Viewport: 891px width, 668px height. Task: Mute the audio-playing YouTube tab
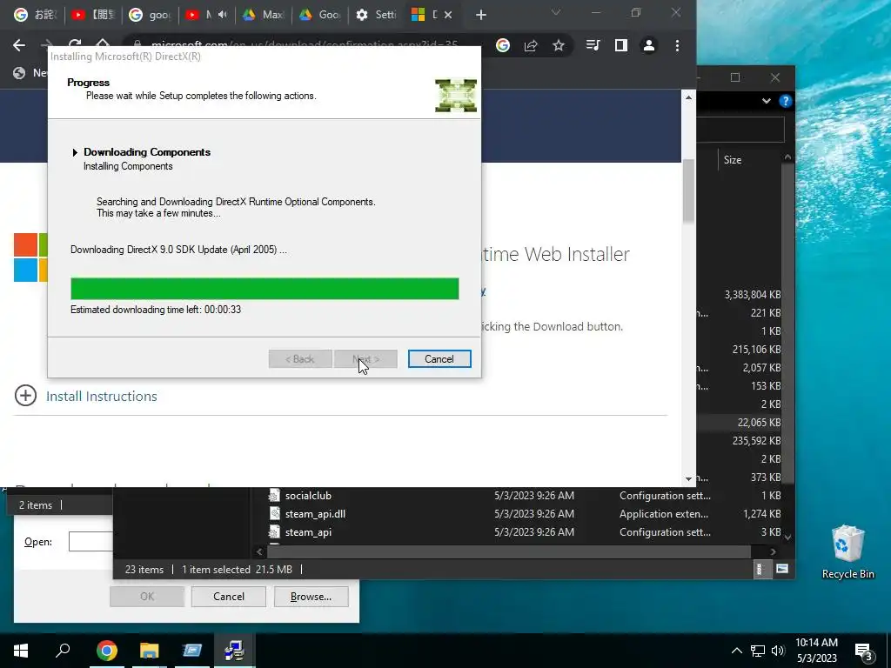coord(222,15)
